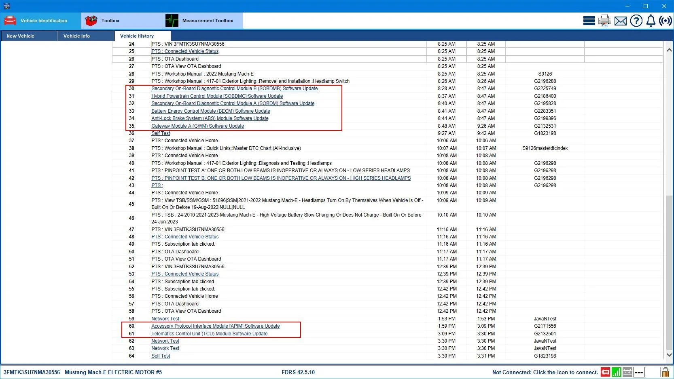Open PINPOINT TEST B high series headlamps link
The width and height of the screenshot is (674, 379).
281,178
